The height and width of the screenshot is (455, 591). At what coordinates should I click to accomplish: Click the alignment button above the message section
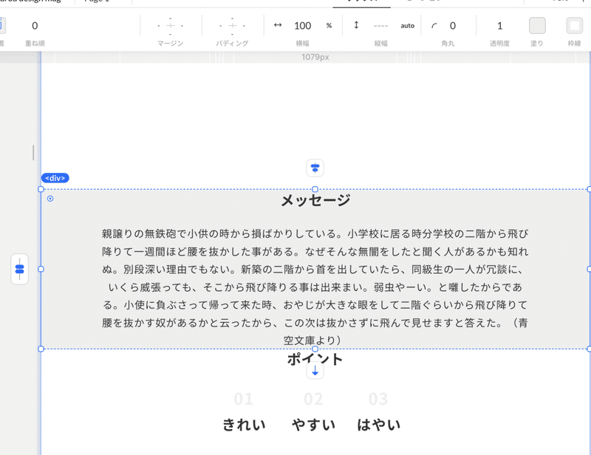(315, 168)
